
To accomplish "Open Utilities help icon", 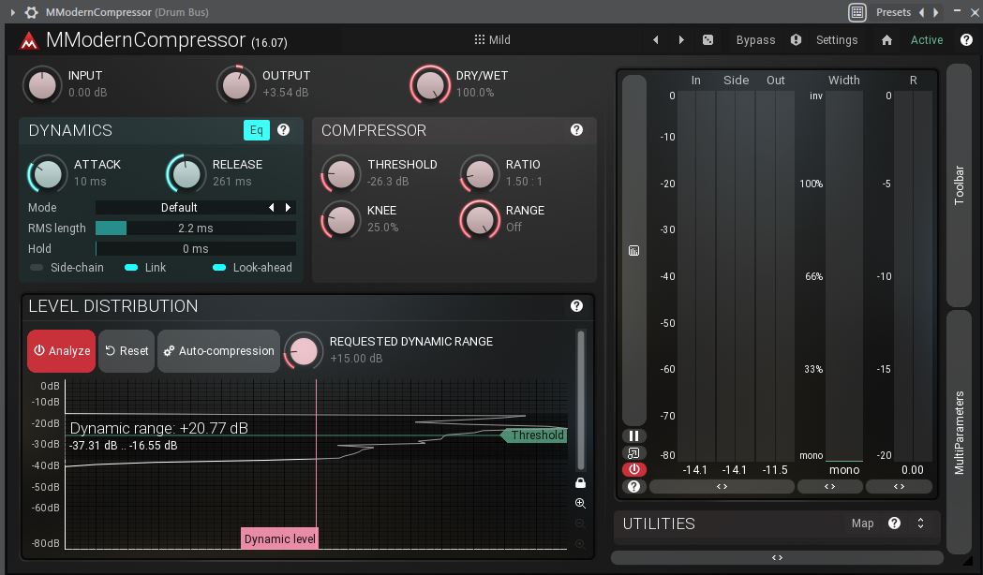I will [x=895, y=523].
